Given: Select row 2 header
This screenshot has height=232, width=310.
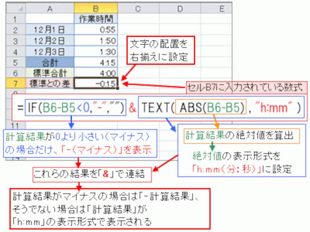Looking at the screenshot, I should click(16, 30).
